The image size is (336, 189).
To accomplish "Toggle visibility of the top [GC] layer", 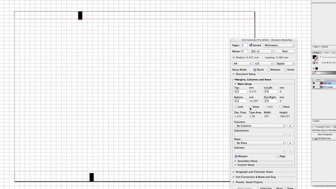I will [x=314, y=83].
